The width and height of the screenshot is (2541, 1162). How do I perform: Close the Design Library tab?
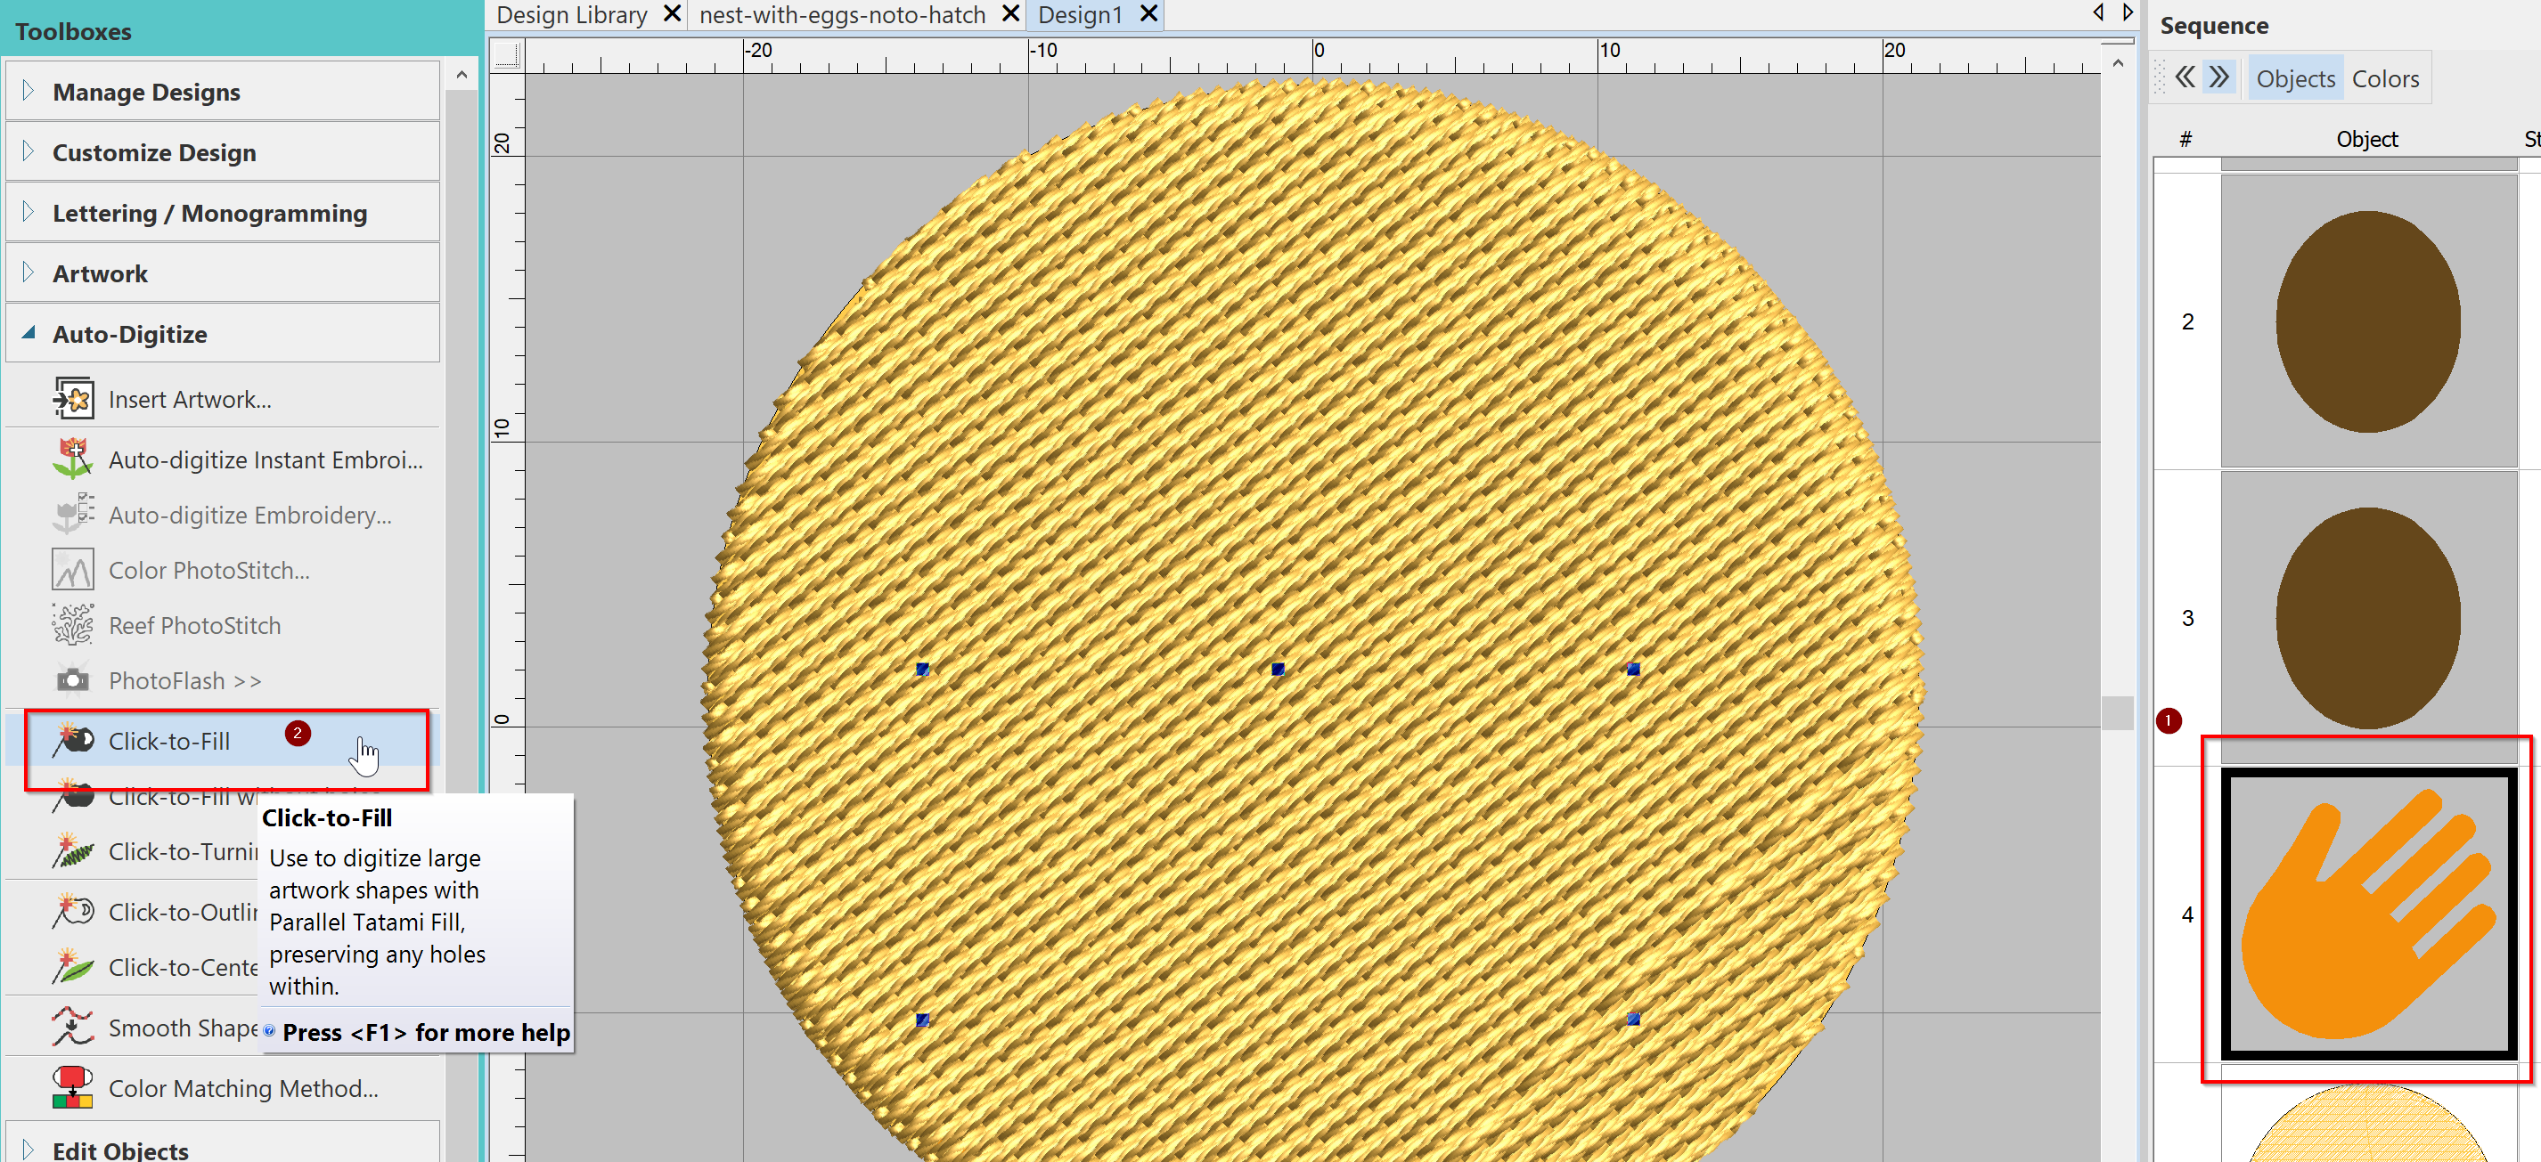click(672, 13)
